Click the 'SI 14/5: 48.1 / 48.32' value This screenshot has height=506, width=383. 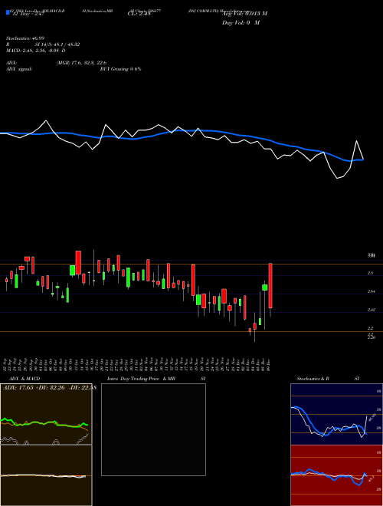pyautogui.click(x=57, y=44)
